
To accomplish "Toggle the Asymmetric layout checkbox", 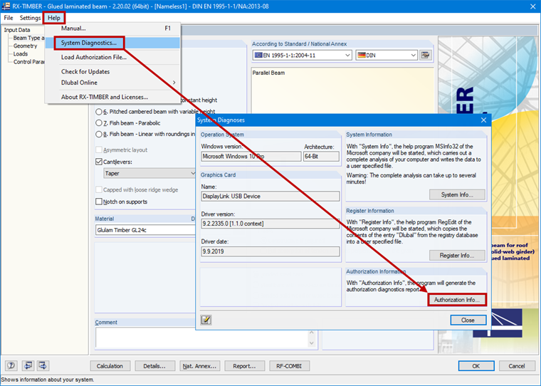I will (x=99, y=150).
